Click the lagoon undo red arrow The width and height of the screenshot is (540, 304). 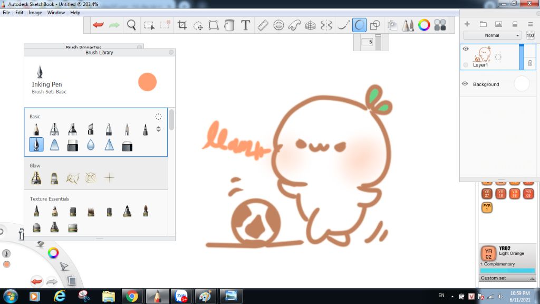(x=36, y=281)
